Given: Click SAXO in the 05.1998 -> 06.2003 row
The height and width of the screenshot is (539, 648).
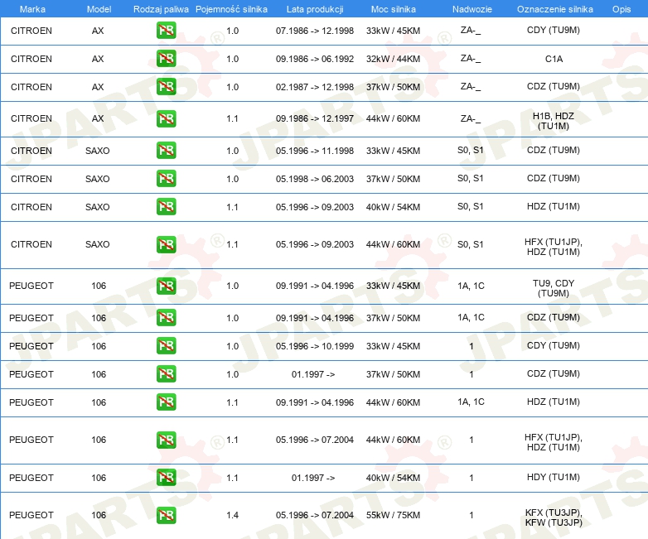Looking at the screenshot, I should [x=98, y=179].
